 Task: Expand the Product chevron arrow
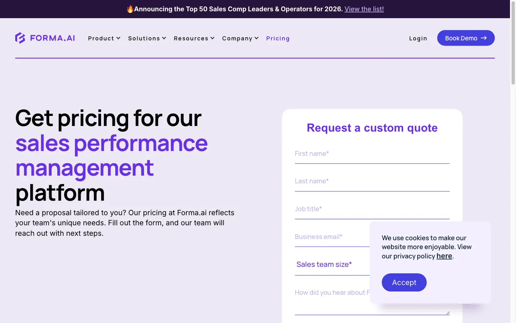pyautogui.click(x=119, y=38)
